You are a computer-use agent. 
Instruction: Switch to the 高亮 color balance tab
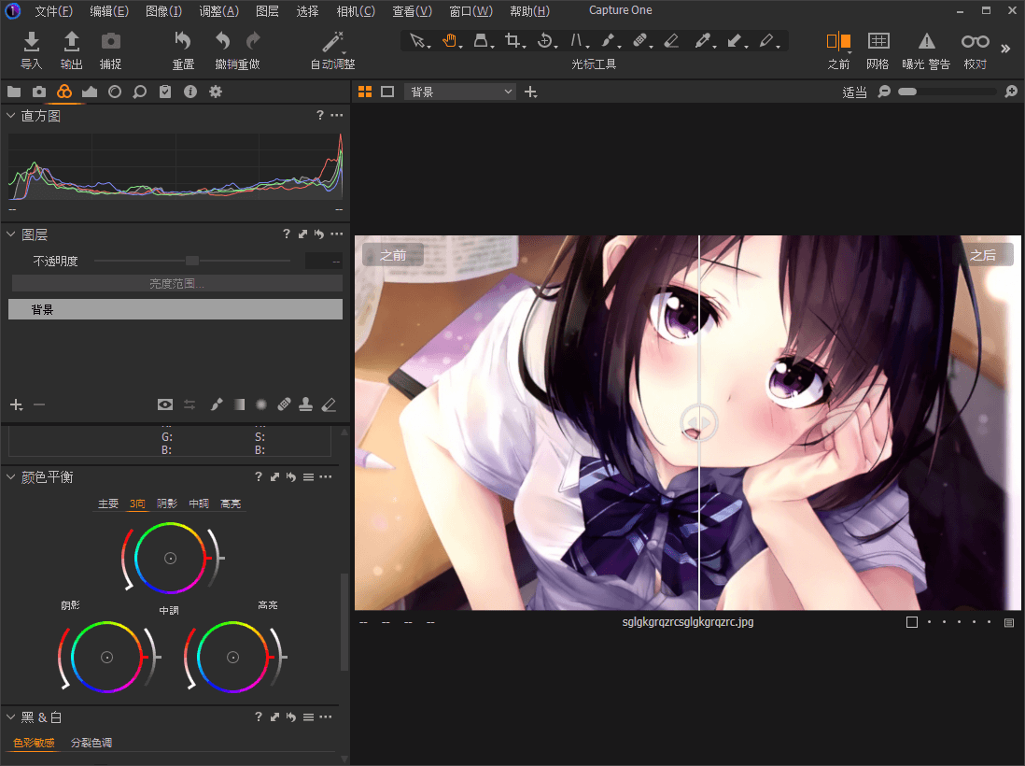pos(230,503)
